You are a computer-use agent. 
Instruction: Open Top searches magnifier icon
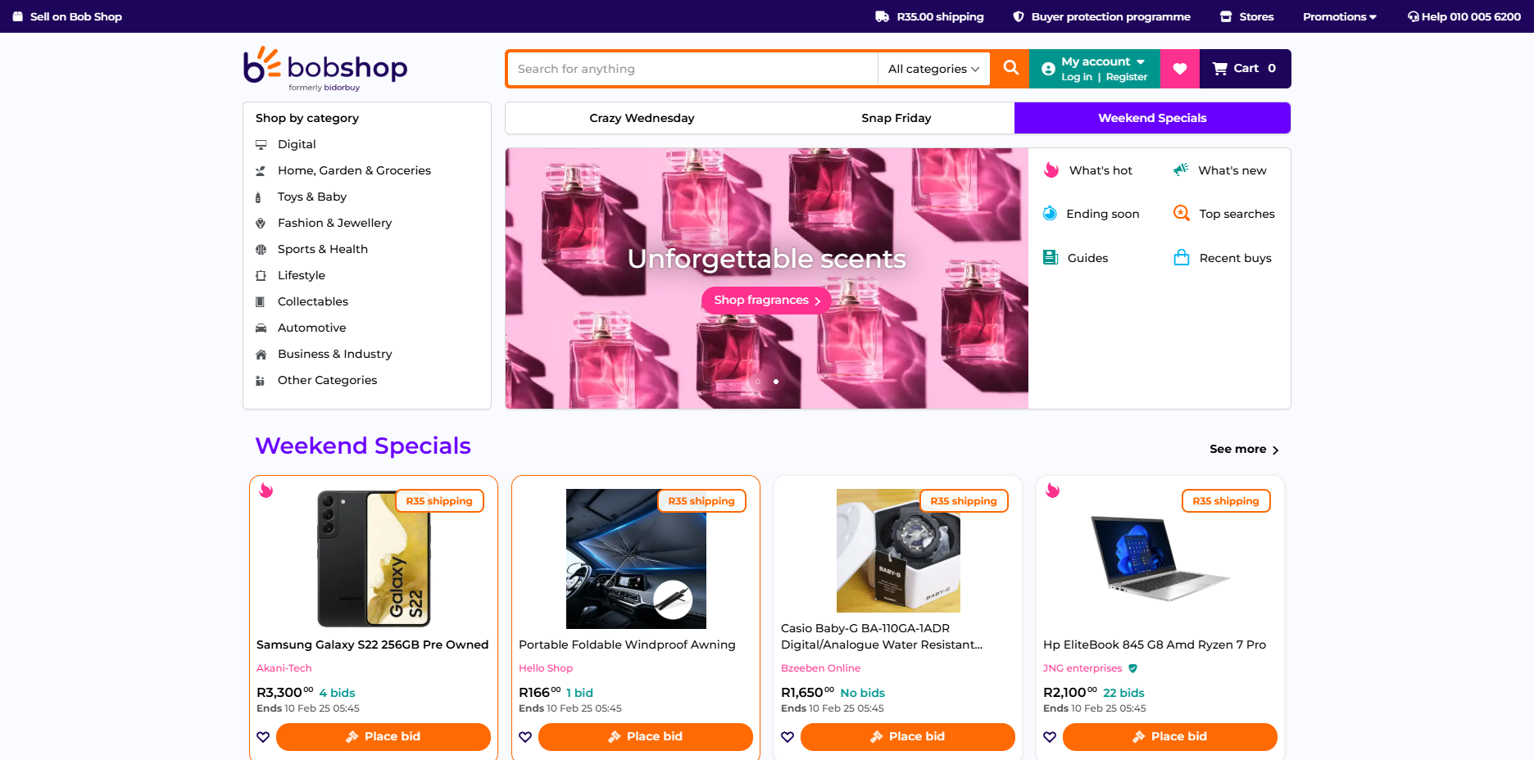(1181, 213)
